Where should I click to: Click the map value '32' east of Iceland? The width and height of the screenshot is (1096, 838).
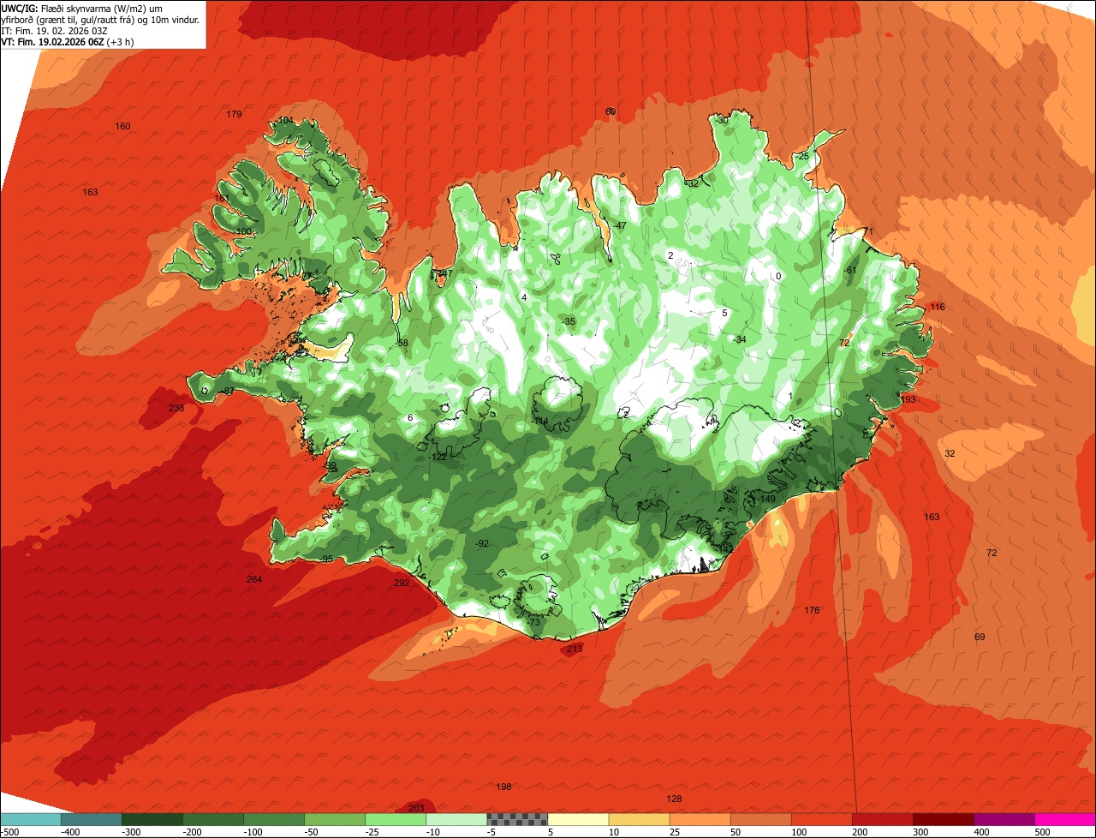[950, 454]
